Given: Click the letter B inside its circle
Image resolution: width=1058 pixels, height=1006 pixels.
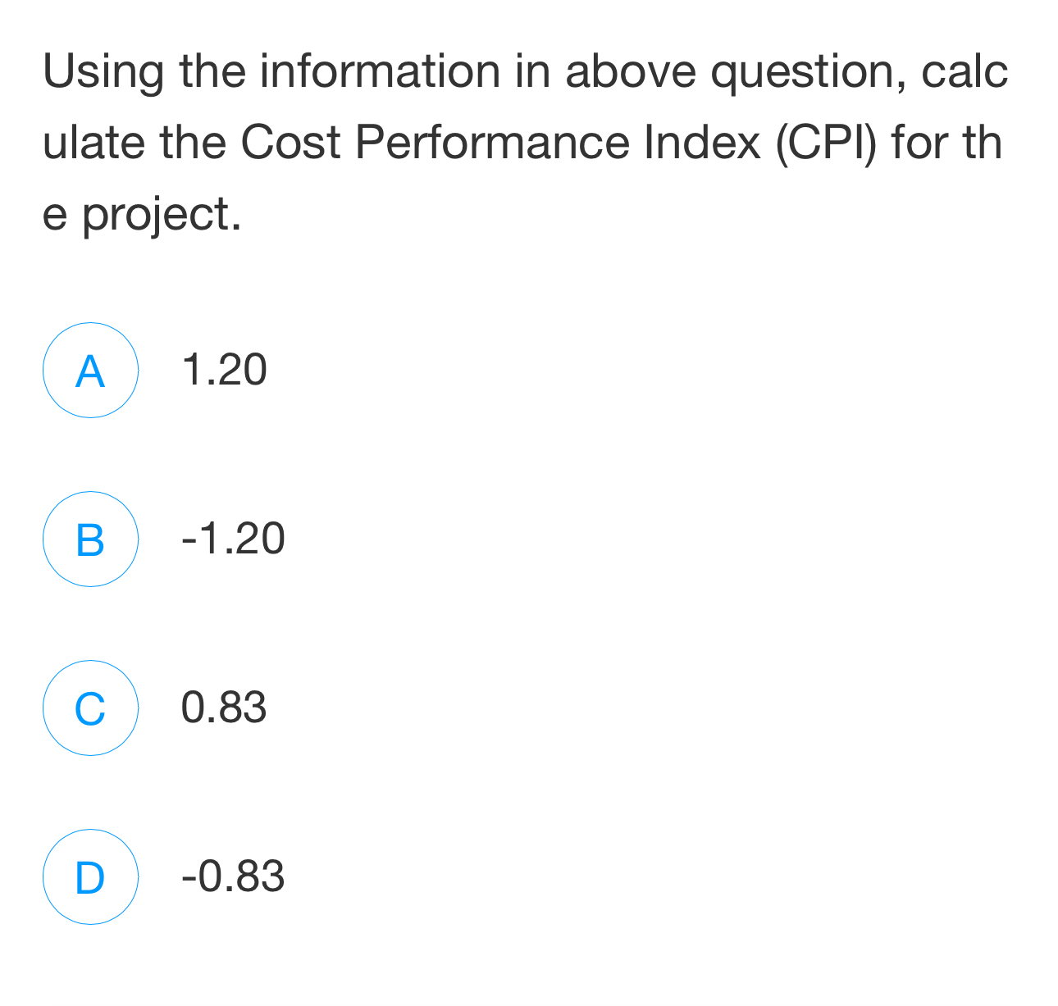Looking at the screenshot, I should pyautogui.click(x=90, y=539).
